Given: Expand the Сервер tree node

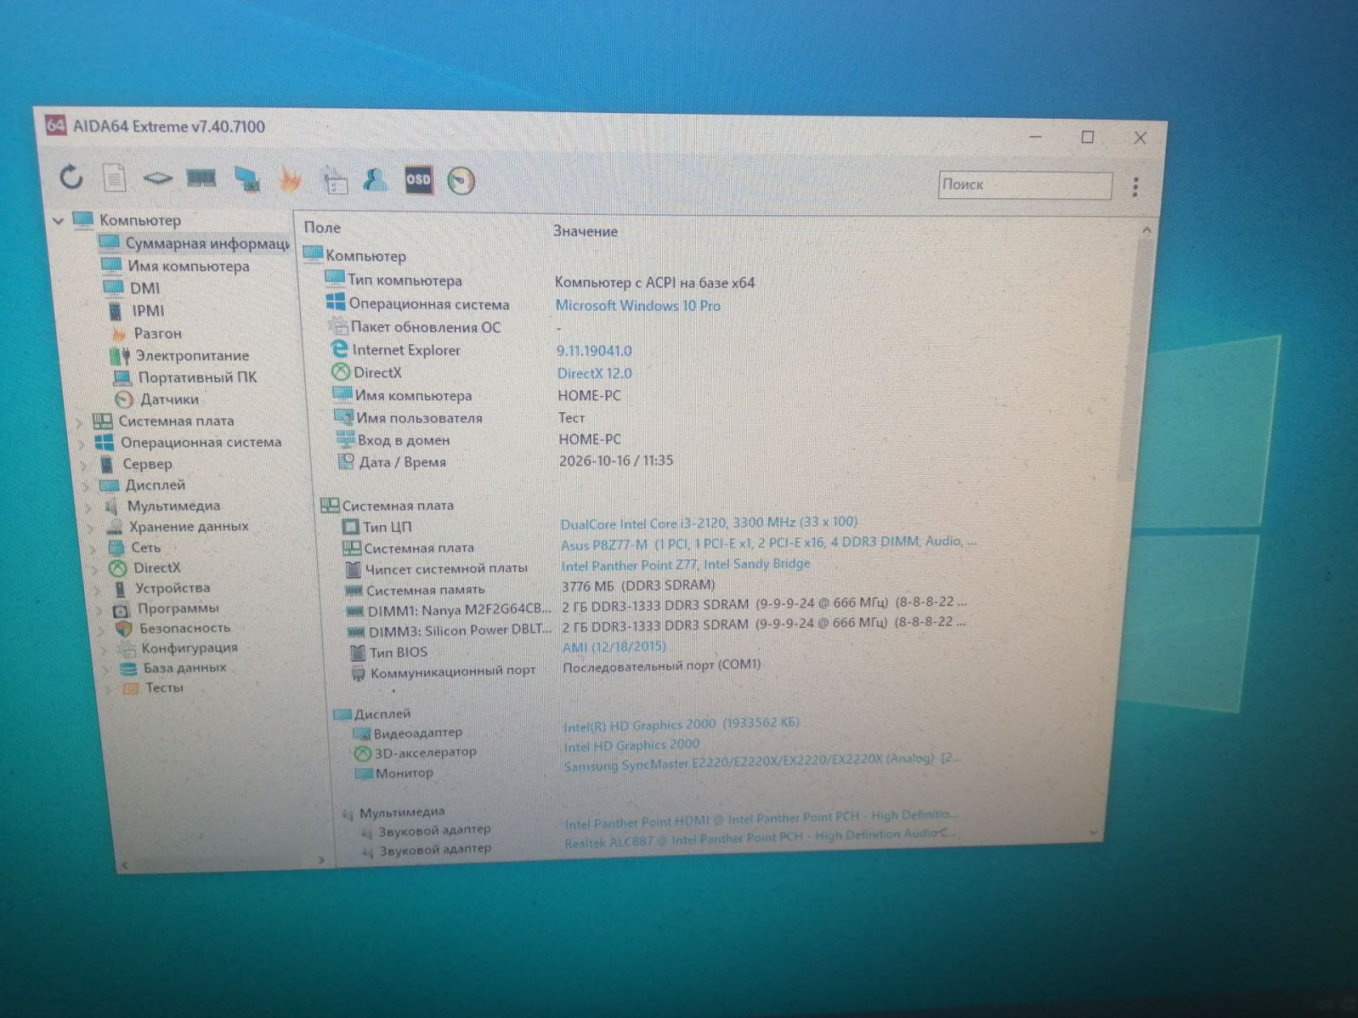Looking at the screenshot, I should 84,465.
